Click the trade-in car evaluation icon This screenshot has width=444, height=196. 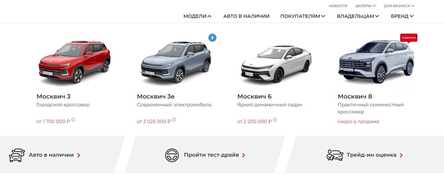335,155
